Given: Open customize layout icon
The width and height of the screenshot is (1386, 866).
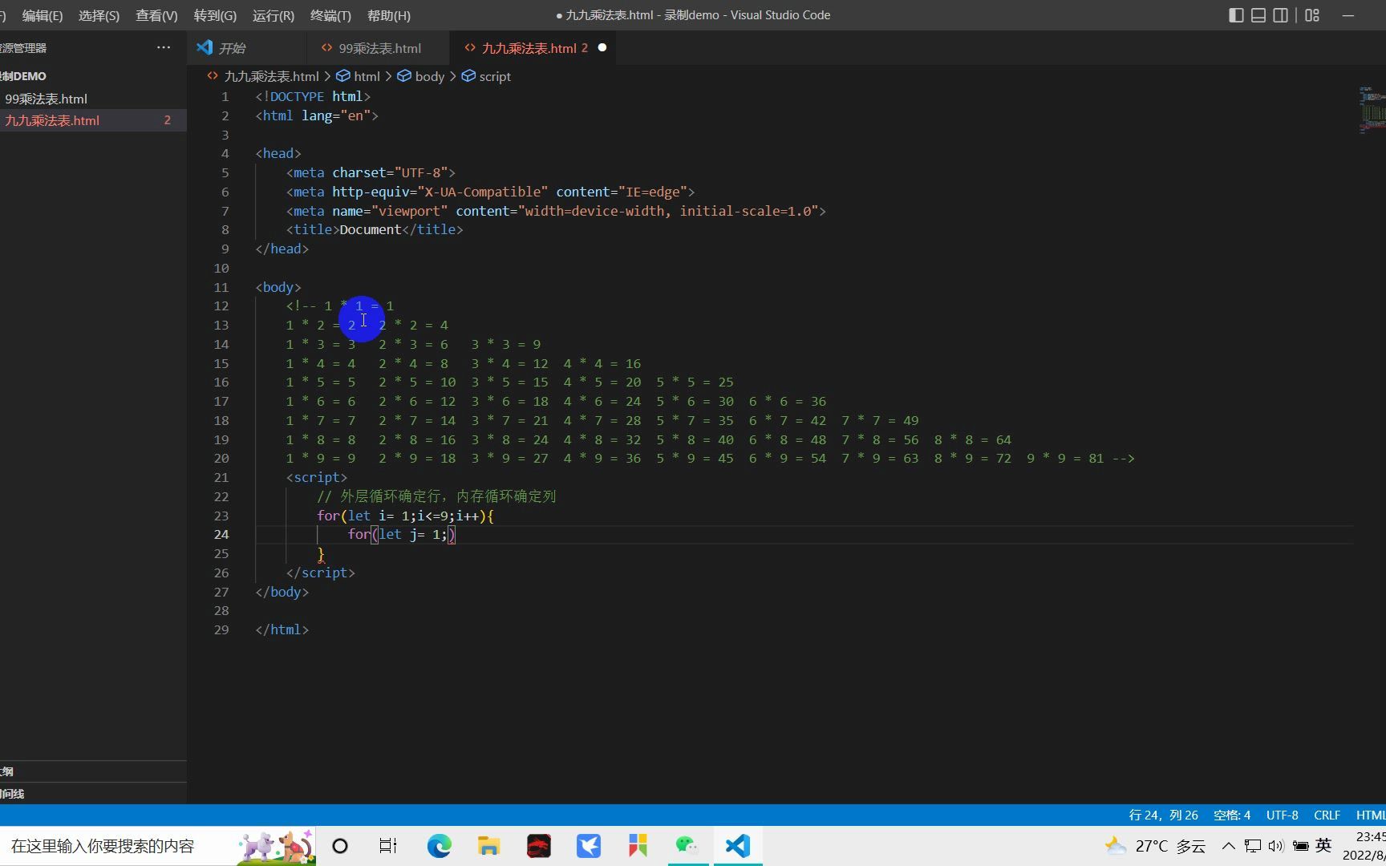Looking at the screenshot, I should [1312, 15].
